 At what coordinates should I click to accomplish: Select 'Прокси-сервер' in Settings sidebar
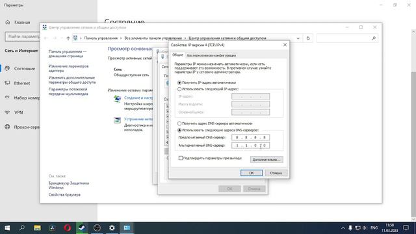(x=27, y=127)
